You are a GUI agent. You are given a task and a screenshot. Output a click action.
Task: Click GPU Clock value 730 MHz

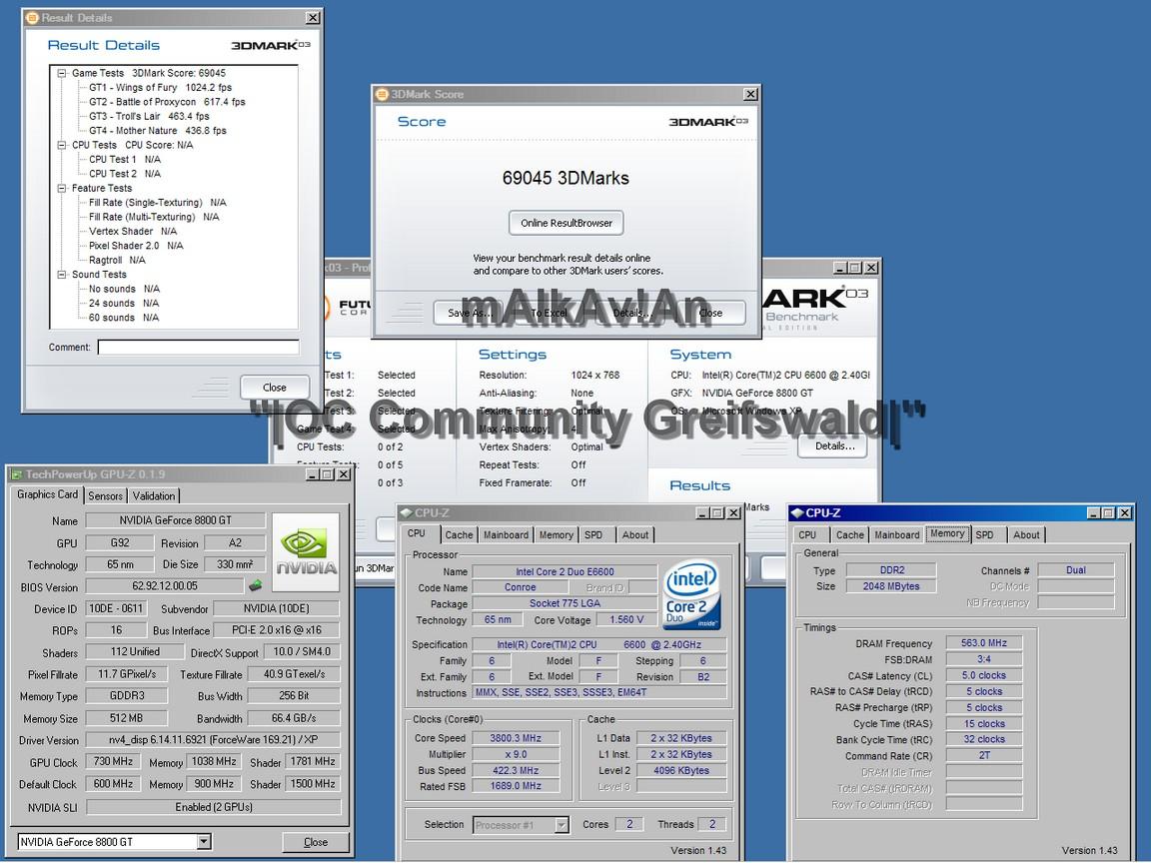click(113, 762)
